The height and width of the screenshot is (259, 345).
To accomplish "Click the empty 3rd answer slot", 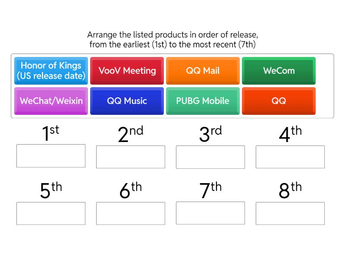I will (210, 156).
